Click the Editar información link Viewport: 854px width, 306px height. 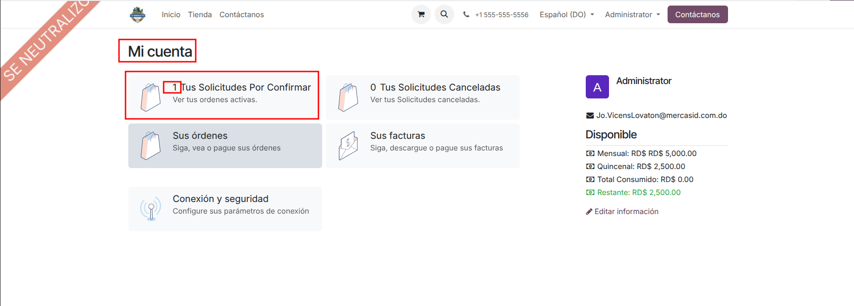pos(626,212)
